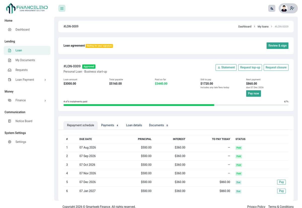
Task: Click the Notice Board icon
Action: click(10, 121)
